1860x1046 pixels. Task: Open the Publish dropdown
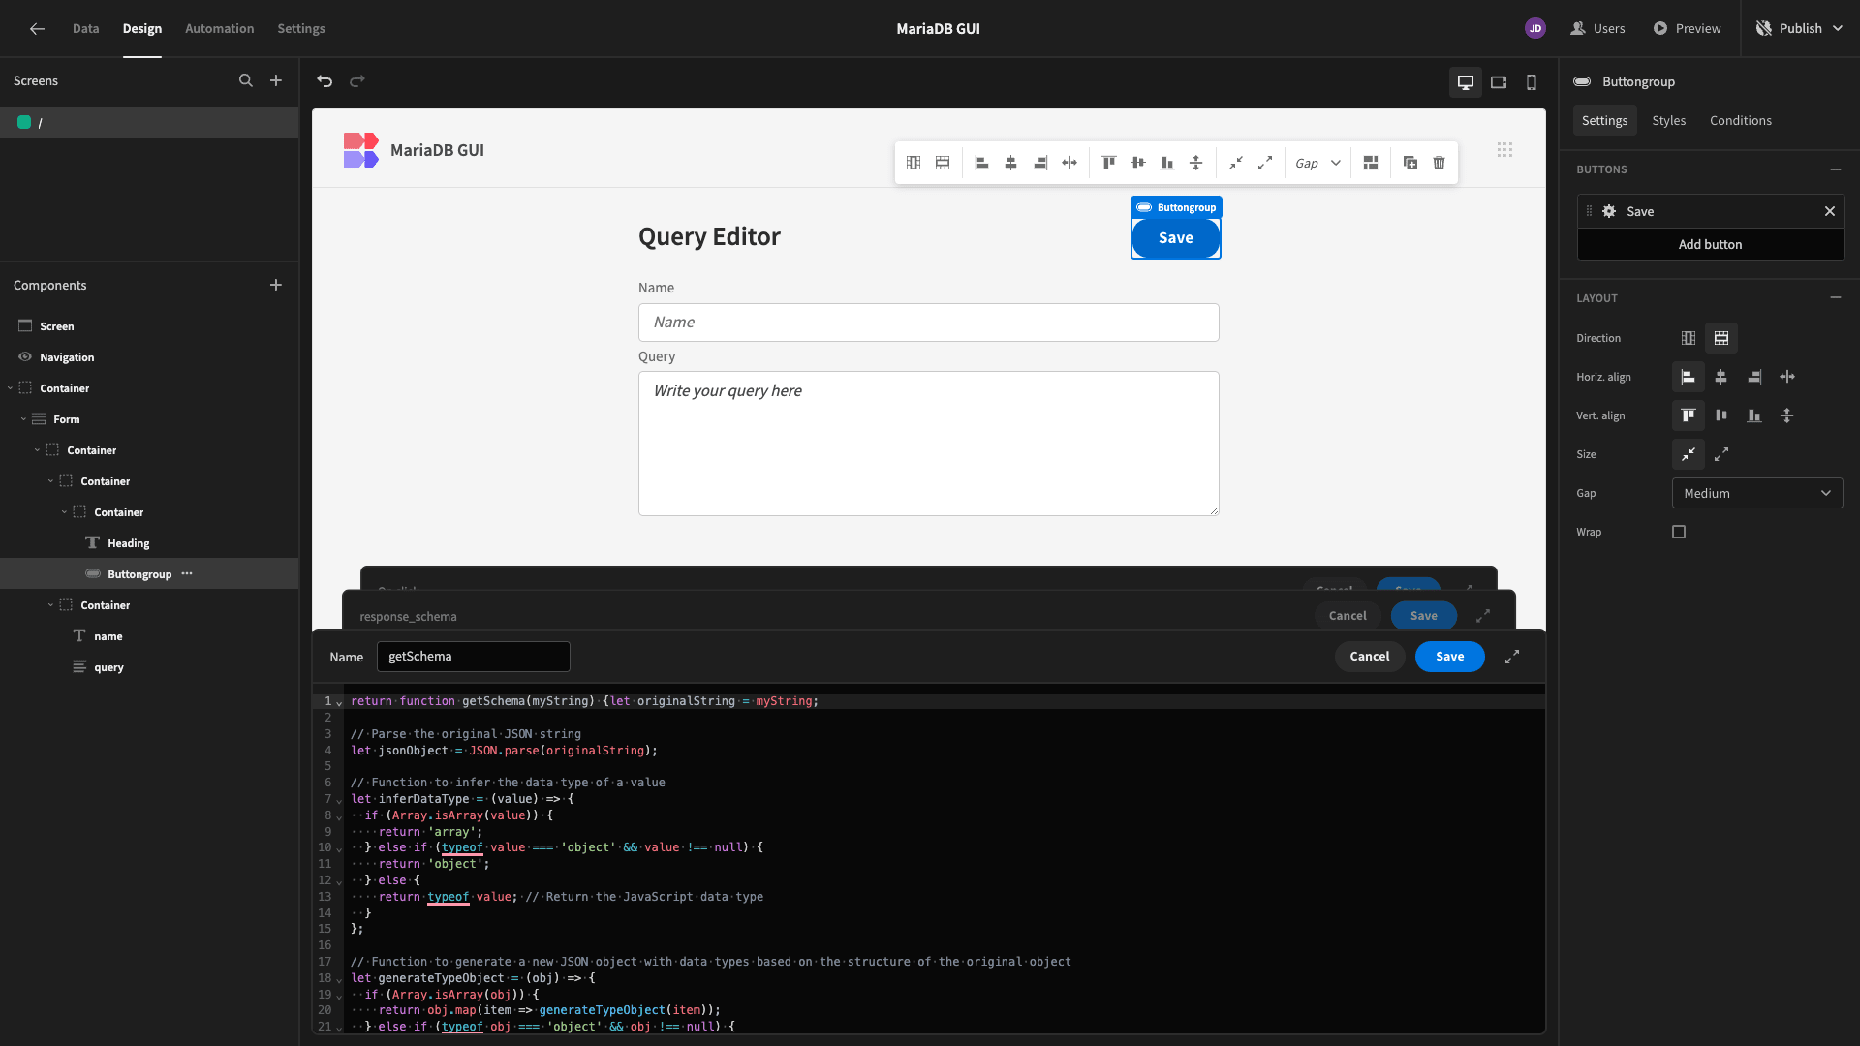[x=1801, y=29]
